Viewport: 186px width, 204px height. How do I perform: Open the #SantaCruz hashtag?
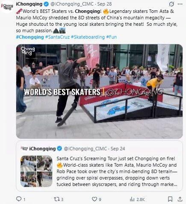[57, 37]
